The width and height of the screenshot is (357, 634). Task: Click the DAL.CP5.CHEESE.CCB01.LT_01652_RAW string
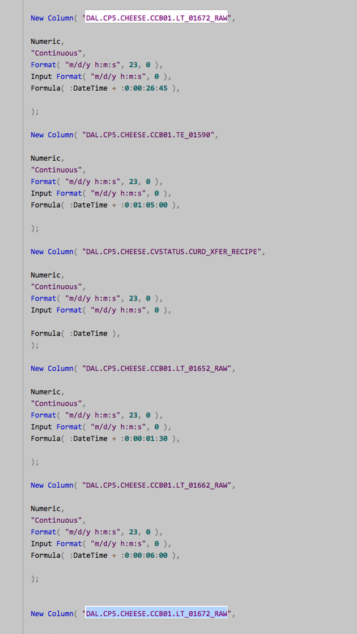(157, 368)
